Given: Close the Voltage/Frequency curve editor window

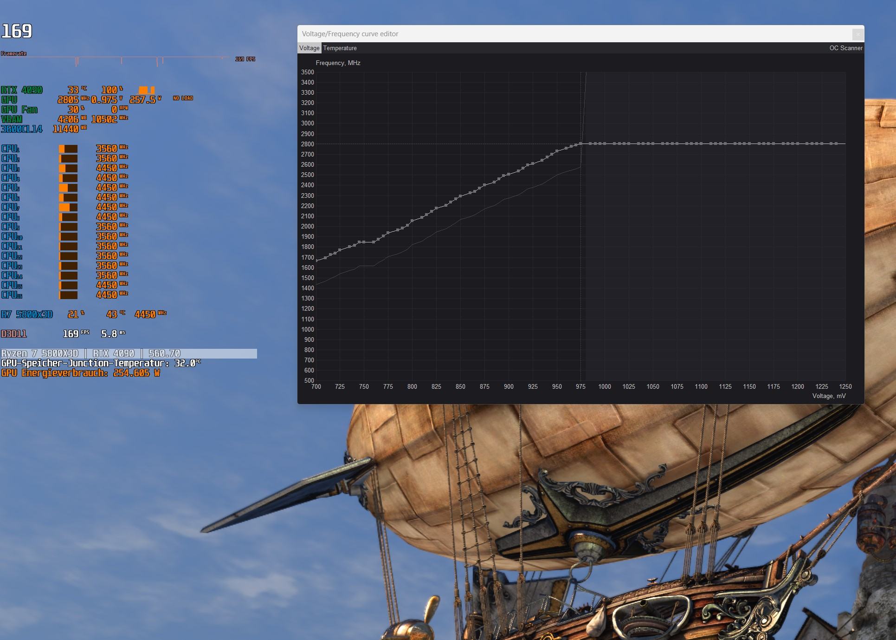Looking at the screenshot, I should [x=857, y=34].
